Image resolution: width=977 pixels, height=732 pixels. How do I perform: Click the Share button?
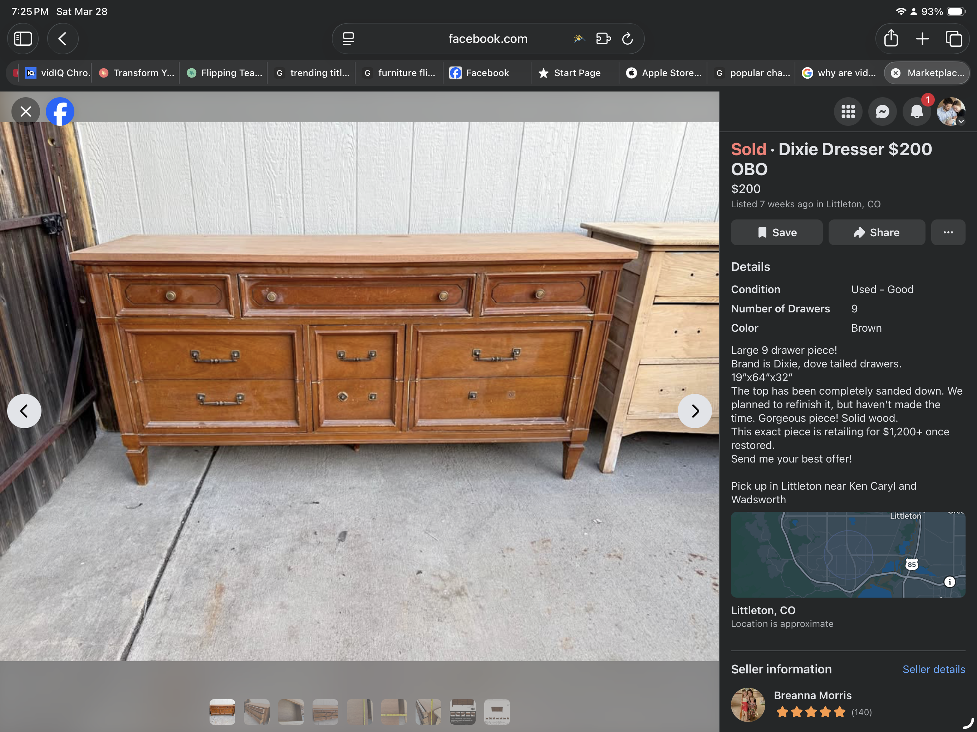pos(876,233)
